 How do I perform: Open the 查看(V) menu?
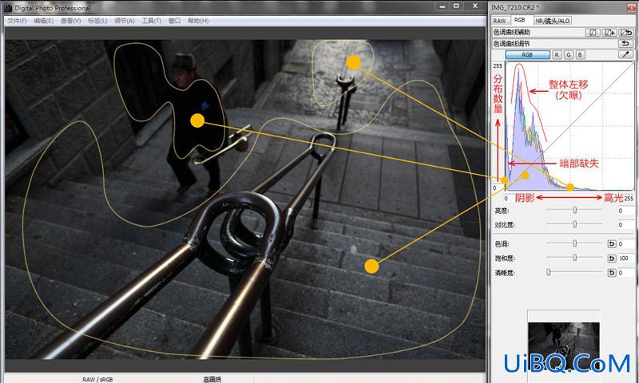(71, 21)
